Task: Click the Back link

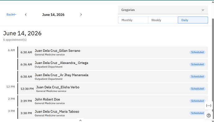Action: 11,15
